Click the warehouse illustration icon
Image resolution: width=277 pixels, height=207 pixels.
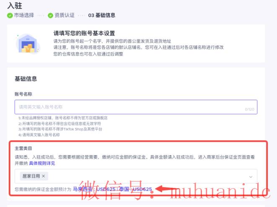point(28,43)
